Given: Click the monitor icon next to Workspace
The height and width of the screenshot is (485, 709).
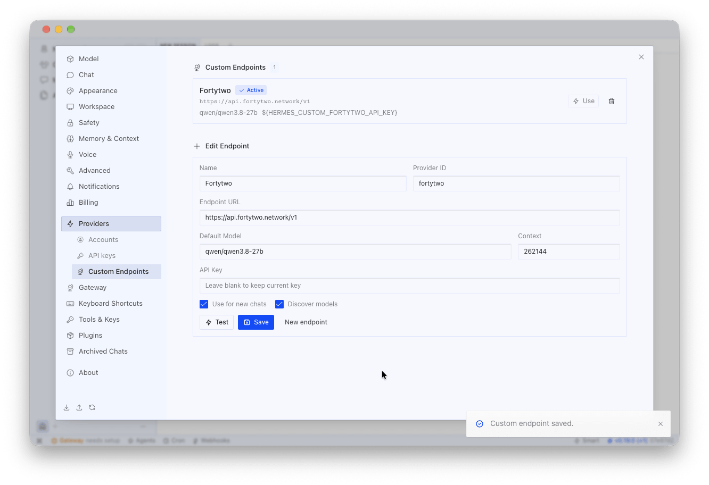Looking at the screenshot, I should click(70, 107).
